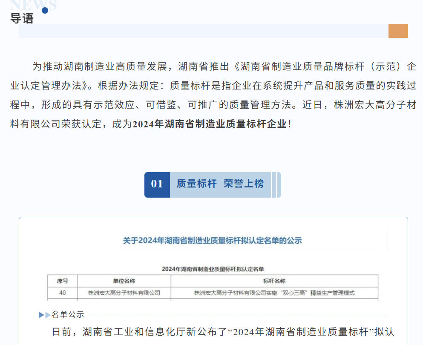Select the 质量标杆 荣誉上榜 section title
The image size is (423, 345).
[x=220, y=184]
